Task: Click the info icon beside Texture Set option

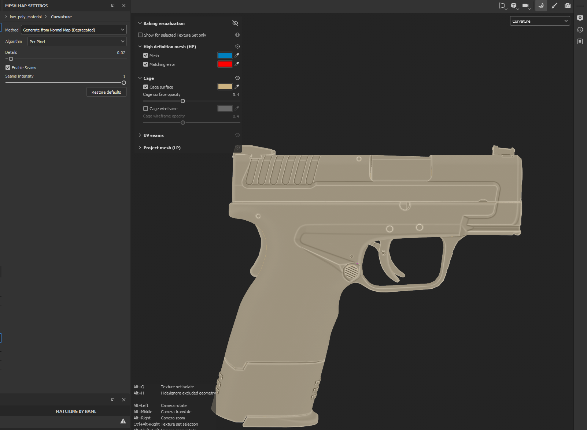Action: (237, 35)
